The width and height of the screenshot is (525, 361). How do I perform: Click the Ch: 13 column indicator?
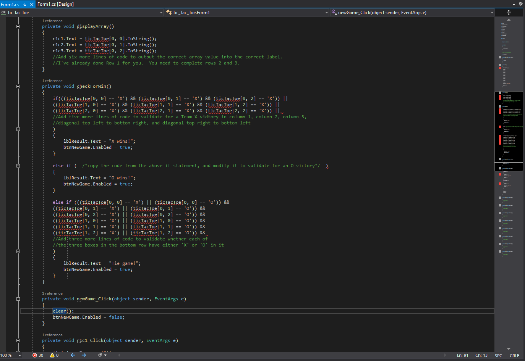481,355
